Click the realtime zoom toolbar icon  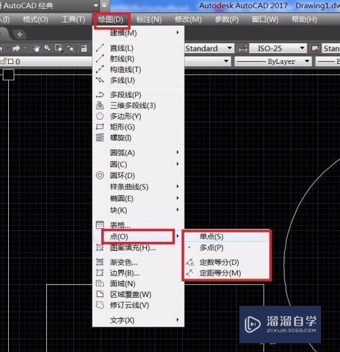pos(48,48)
